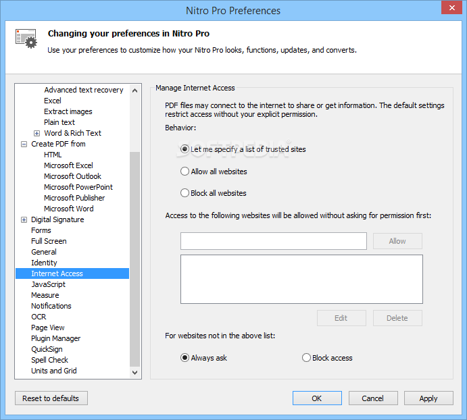Open Units and Grid preferences
The width and height of the screenshot is (467, 420).
(x=54, y=371)
